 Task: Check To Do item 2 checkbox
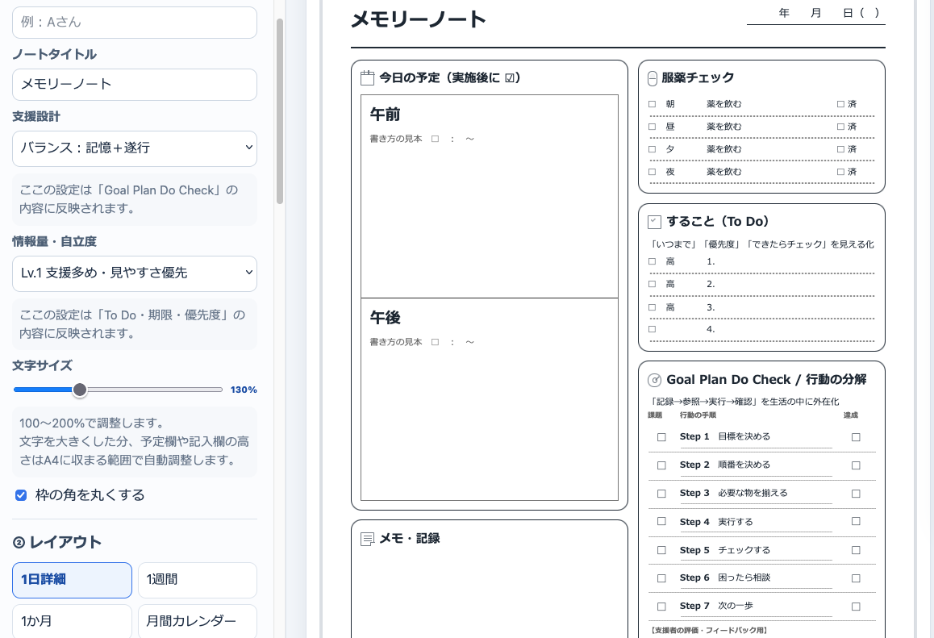click(653, 284)
